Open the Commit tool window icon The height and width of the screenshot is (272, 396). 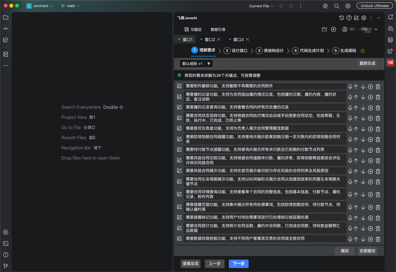6,28
